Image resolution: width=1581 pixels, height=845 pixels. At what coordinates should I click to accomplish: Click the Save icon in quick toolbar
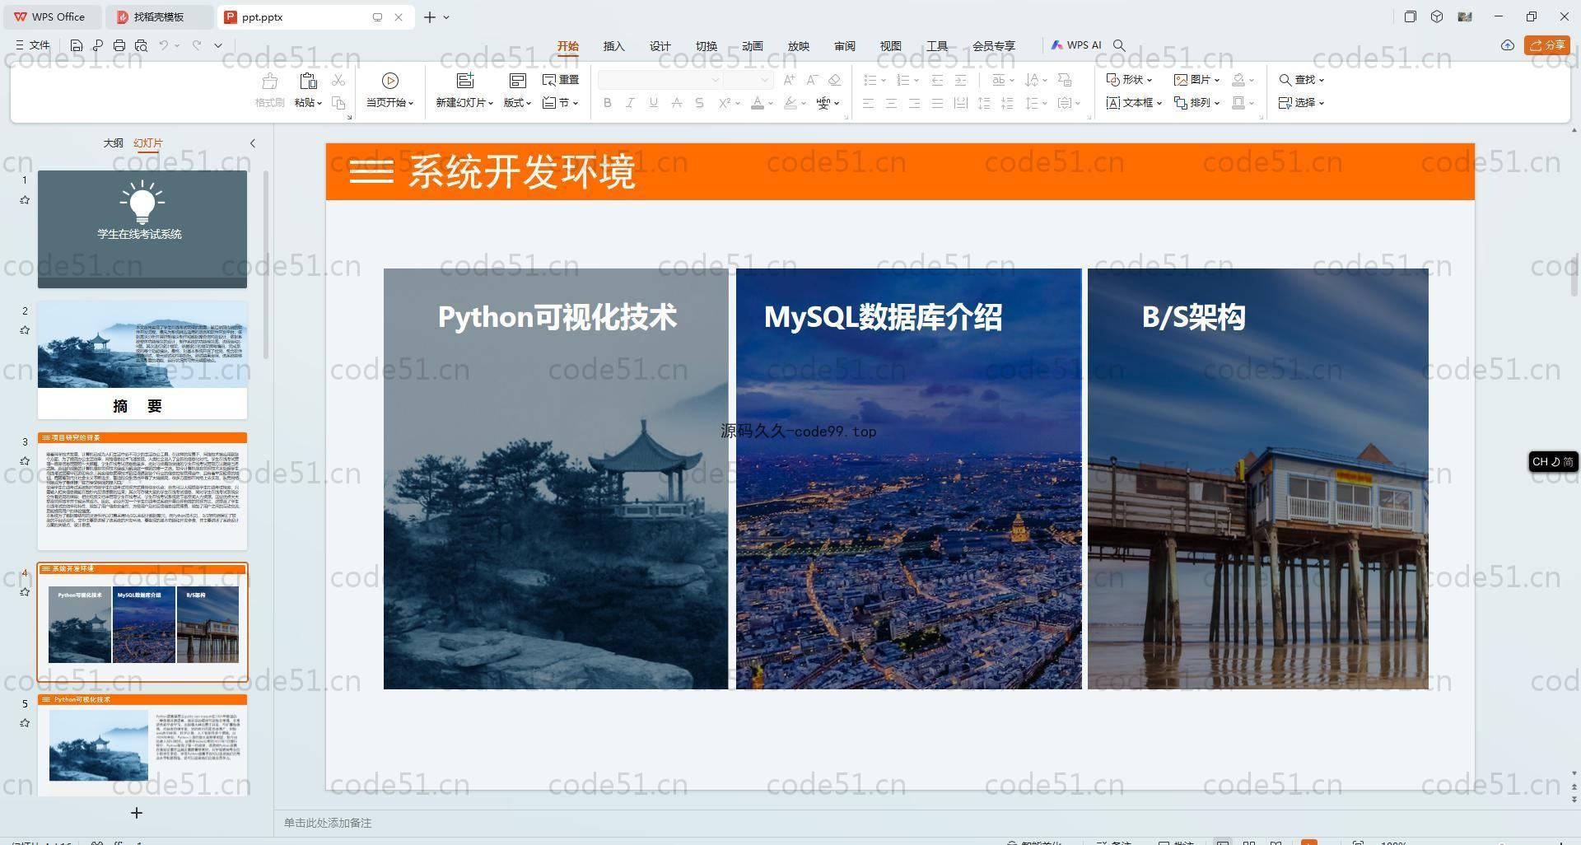[x=77, y=45]
